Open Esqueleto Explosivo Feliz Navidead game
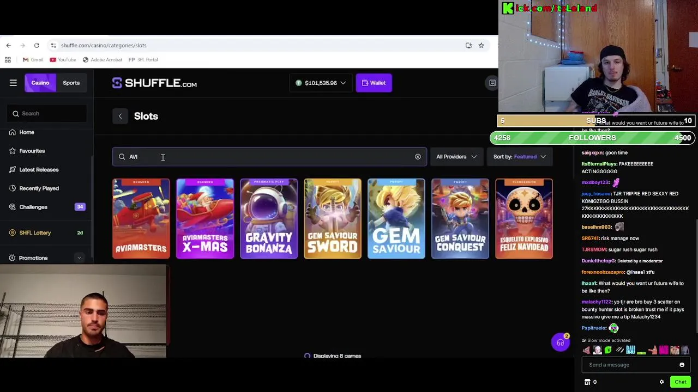This screenshot has height=392, width=698. [524, 218]
